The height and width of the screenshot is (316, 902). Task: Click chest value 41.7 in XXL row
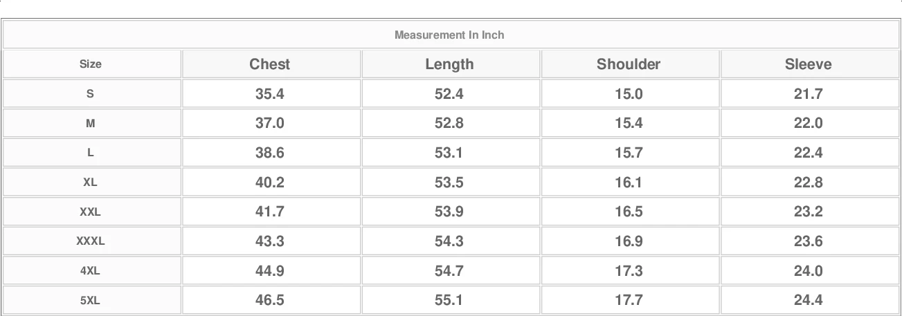(270, 212)
